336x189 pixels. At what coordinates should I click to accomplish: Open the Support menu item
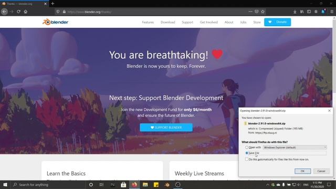click(187, 22)
